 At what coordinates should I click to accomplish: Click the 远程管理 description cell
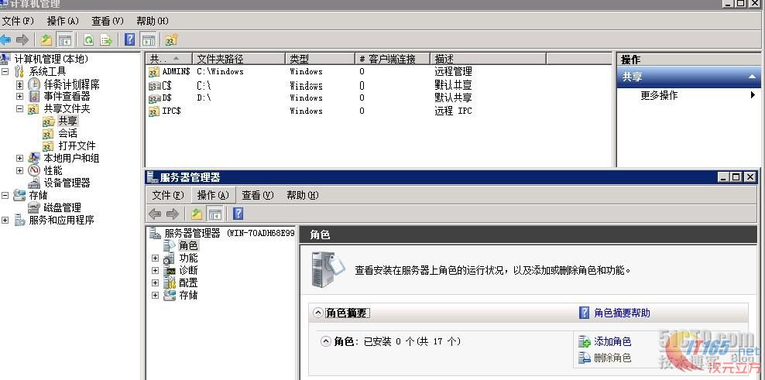point(453,72)
